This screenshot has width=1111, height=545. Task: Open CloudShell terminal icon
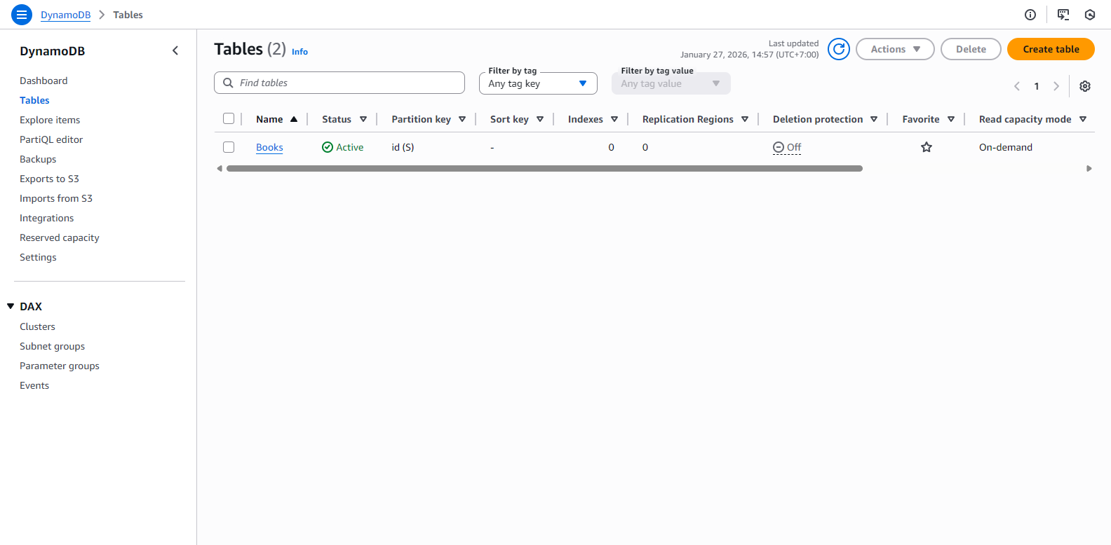click(x=1063, y=15)
